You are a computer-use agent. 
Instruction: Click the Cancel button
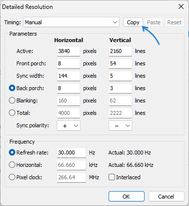coord(166,197)
